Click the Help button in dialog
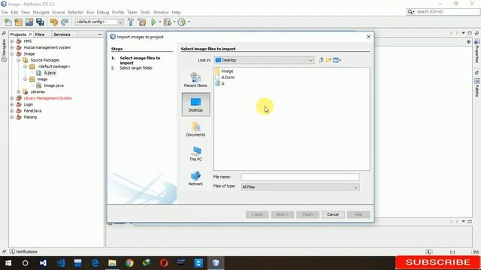 [x=358, y=214]
